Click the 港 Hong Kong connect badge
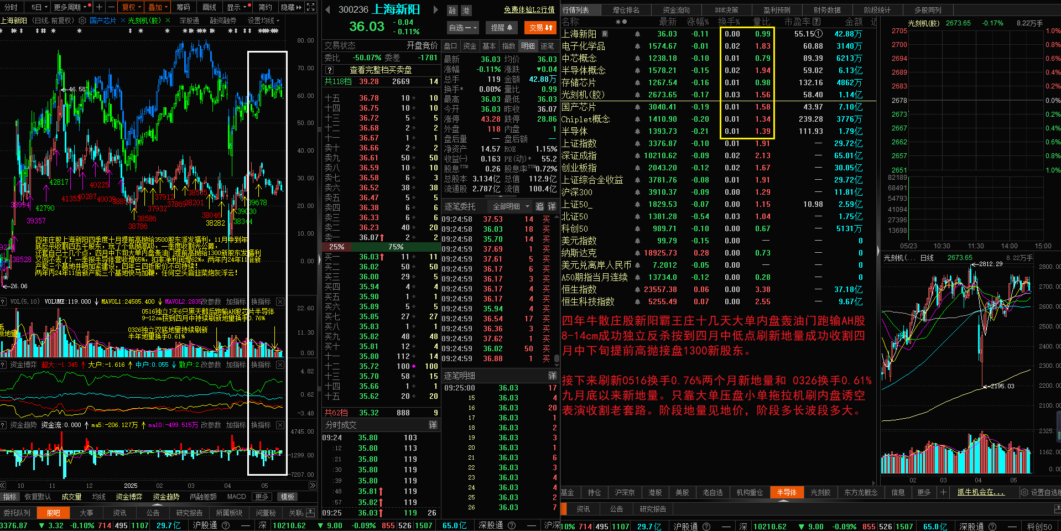This screenshot has width=1061, height=531. click(x=465, y=11)
